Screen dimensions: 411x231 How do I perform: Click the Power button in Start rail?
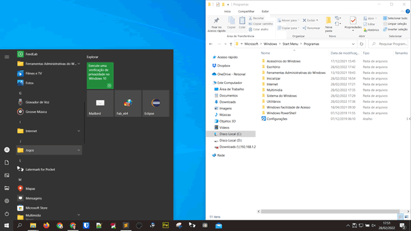[7, 214]
